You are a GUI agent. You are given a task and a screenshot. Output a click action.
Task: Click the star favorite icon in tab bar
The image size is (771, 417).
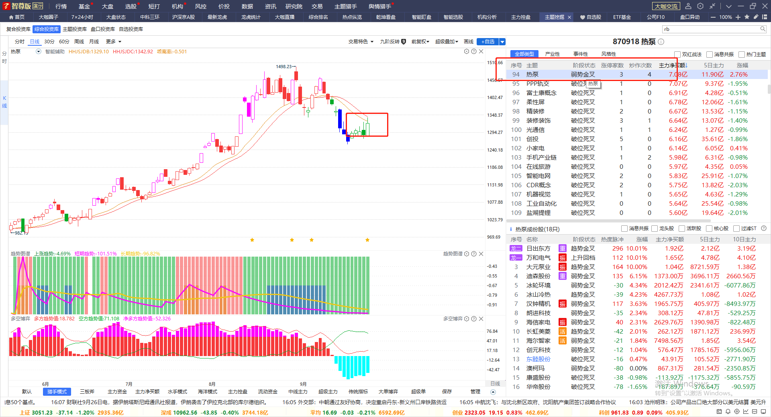(x=747, y=17)
